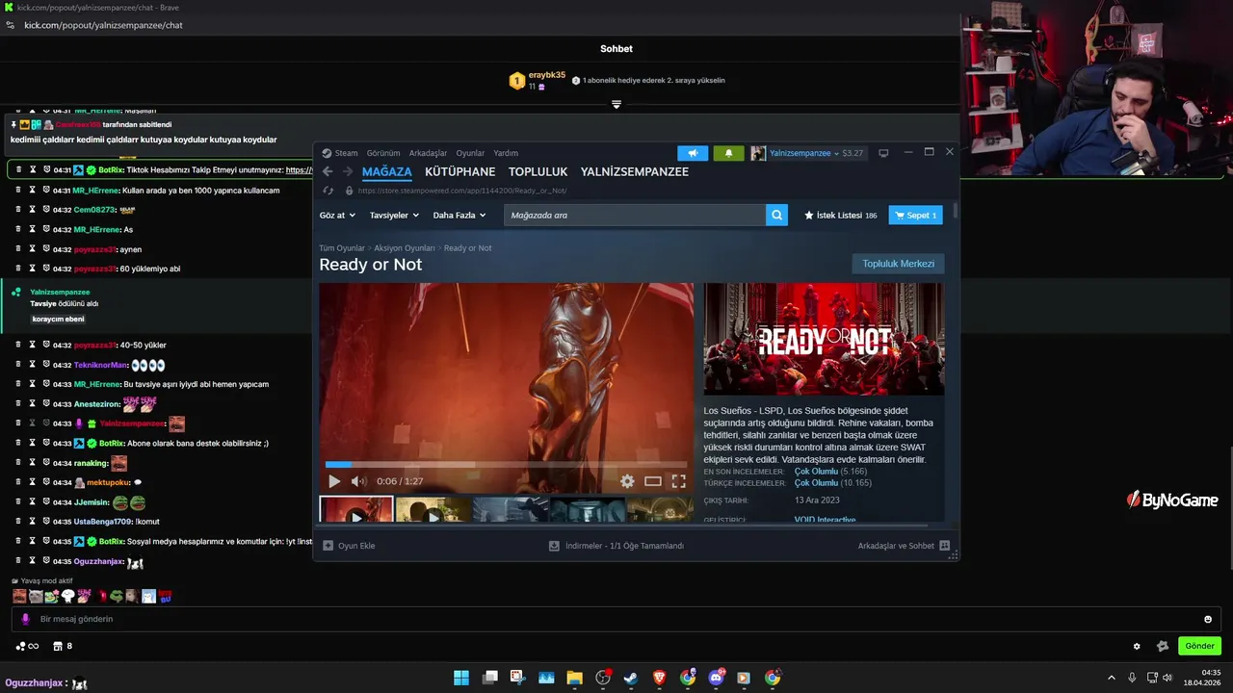
Task: Open the Arkadaşlar menu
Action: 428,153
